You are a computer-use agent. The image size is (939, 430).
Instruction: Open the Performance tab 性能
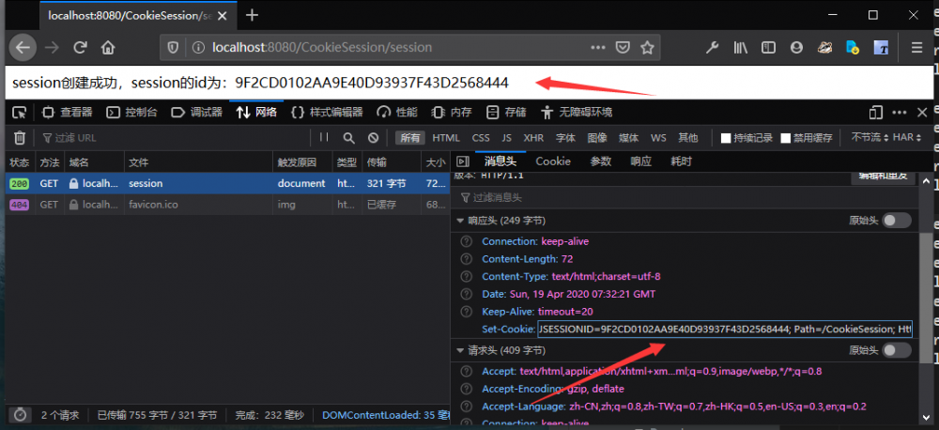pos(396,112)
